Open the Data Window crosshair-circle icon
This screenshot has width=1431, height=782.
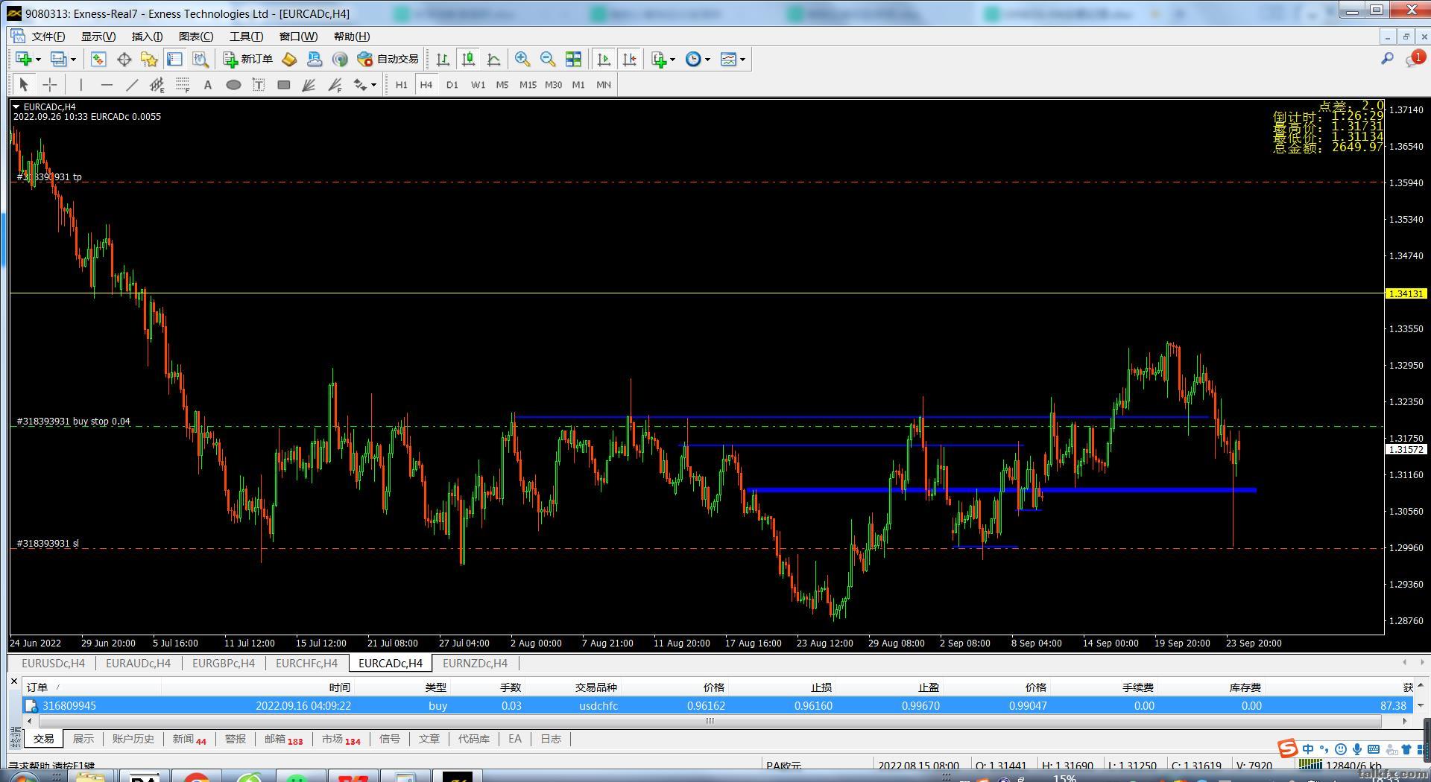(x=124, y=59)
